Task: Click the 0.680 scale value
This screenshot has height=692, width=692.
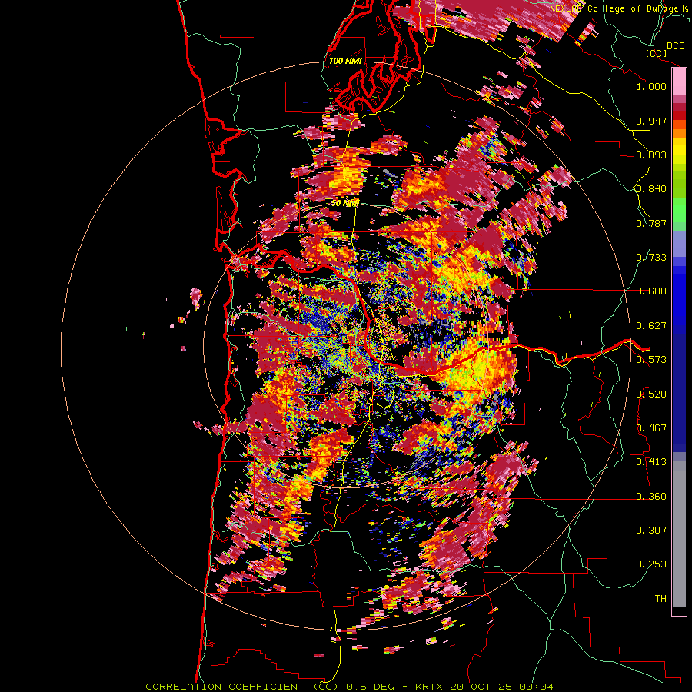Action: point(651,291)
